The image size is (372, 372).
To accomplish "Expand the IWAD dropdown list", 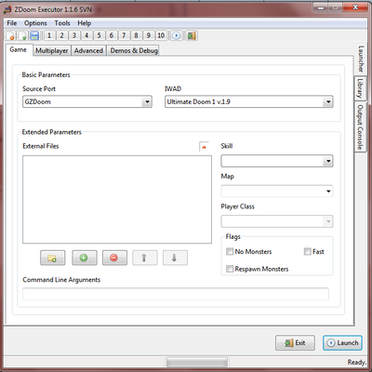I will pyautogui.click(x=249, y=101).
